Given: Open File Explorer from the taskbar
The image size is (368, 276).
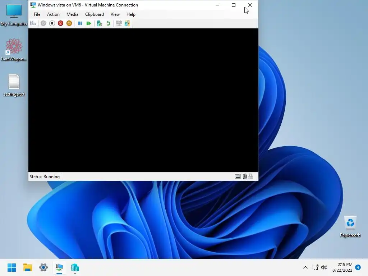Looking at the screenshot, I should (27, 267).
